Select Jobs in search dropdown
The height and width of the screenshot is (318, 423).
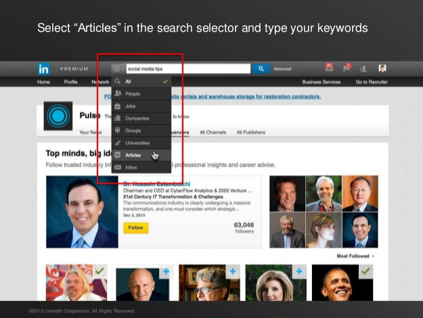pyautogui.click(x=141, y=106)
